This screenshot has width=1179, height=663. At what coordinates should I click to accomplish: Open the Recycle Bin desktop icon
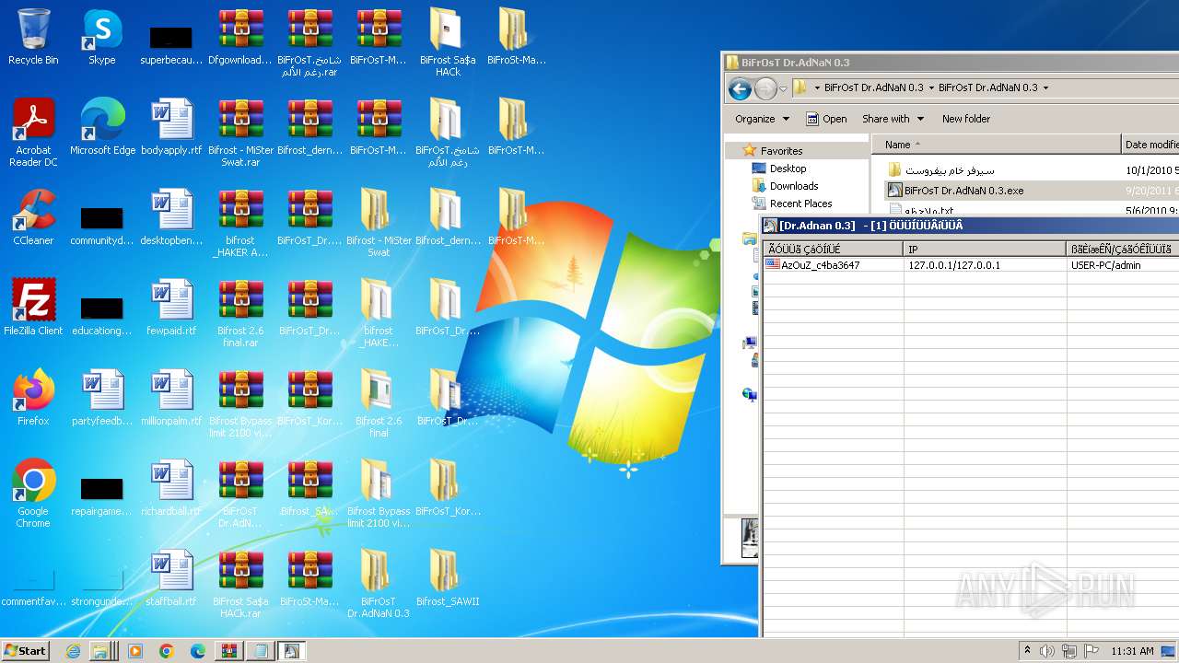33,37
